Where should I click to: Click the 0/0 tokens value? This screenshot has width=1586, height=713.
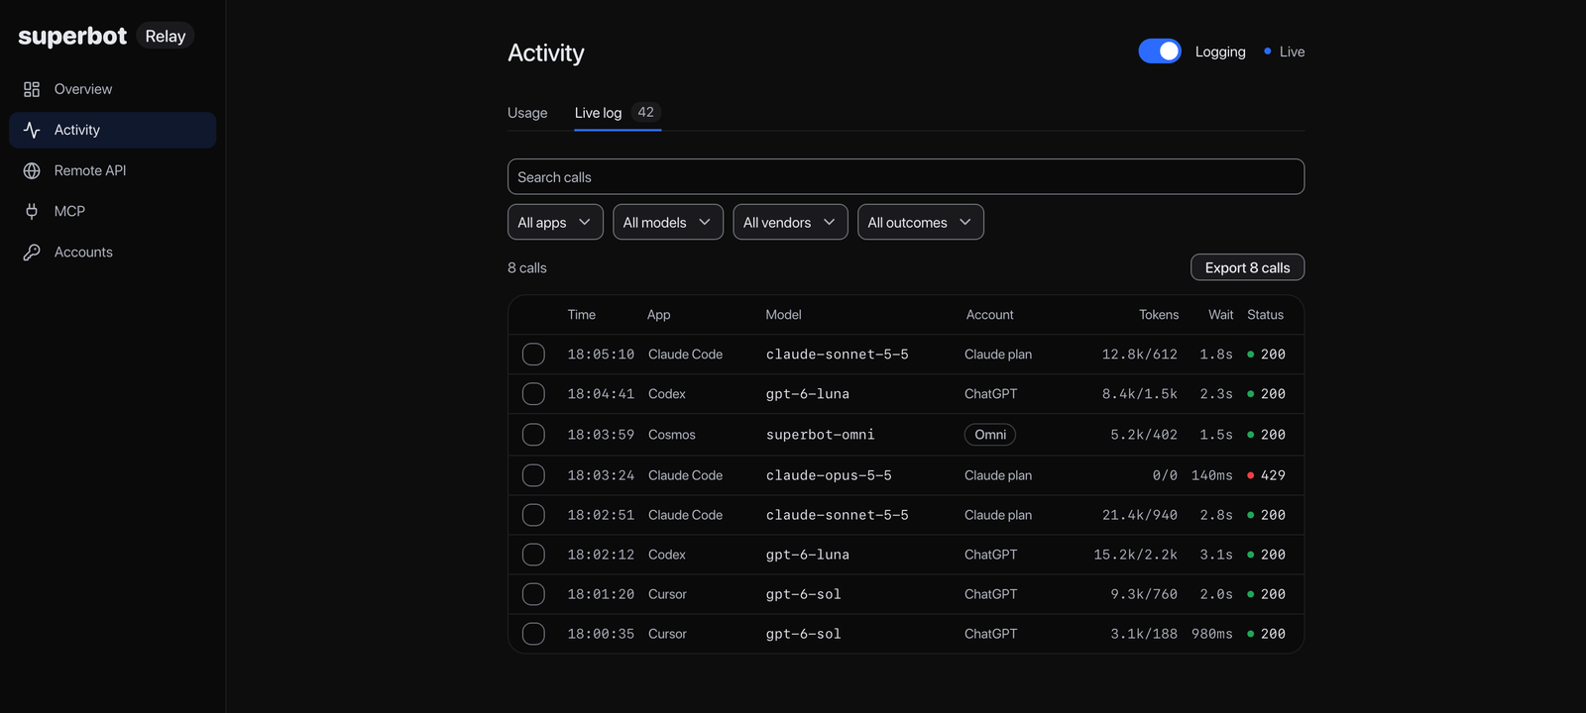1165,475
